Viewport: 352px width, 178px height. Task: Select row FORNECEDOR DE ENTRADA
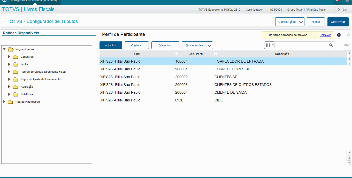(223, 61)
